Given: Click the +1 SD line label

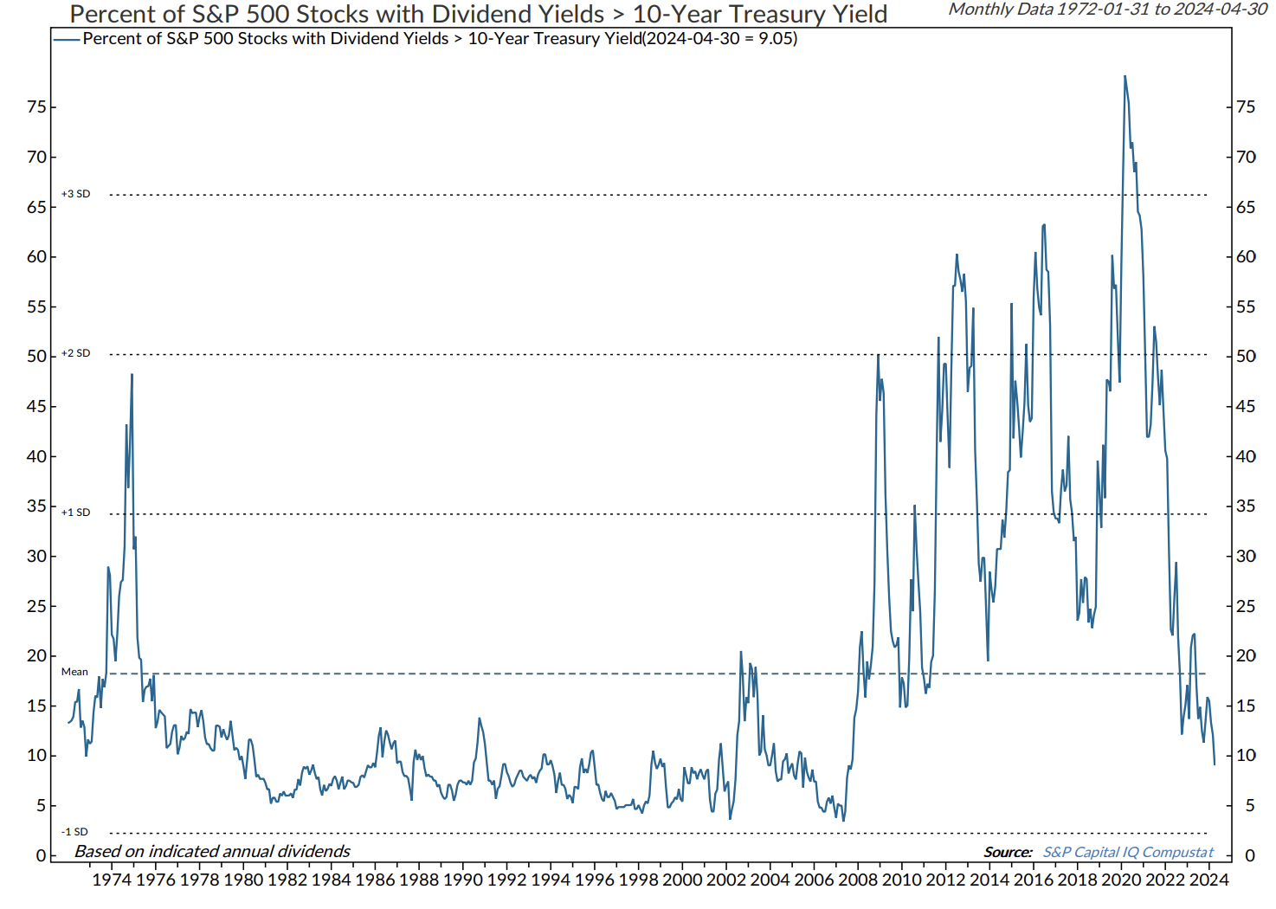Looking at the screenshot, I should (x=75, y=513).
